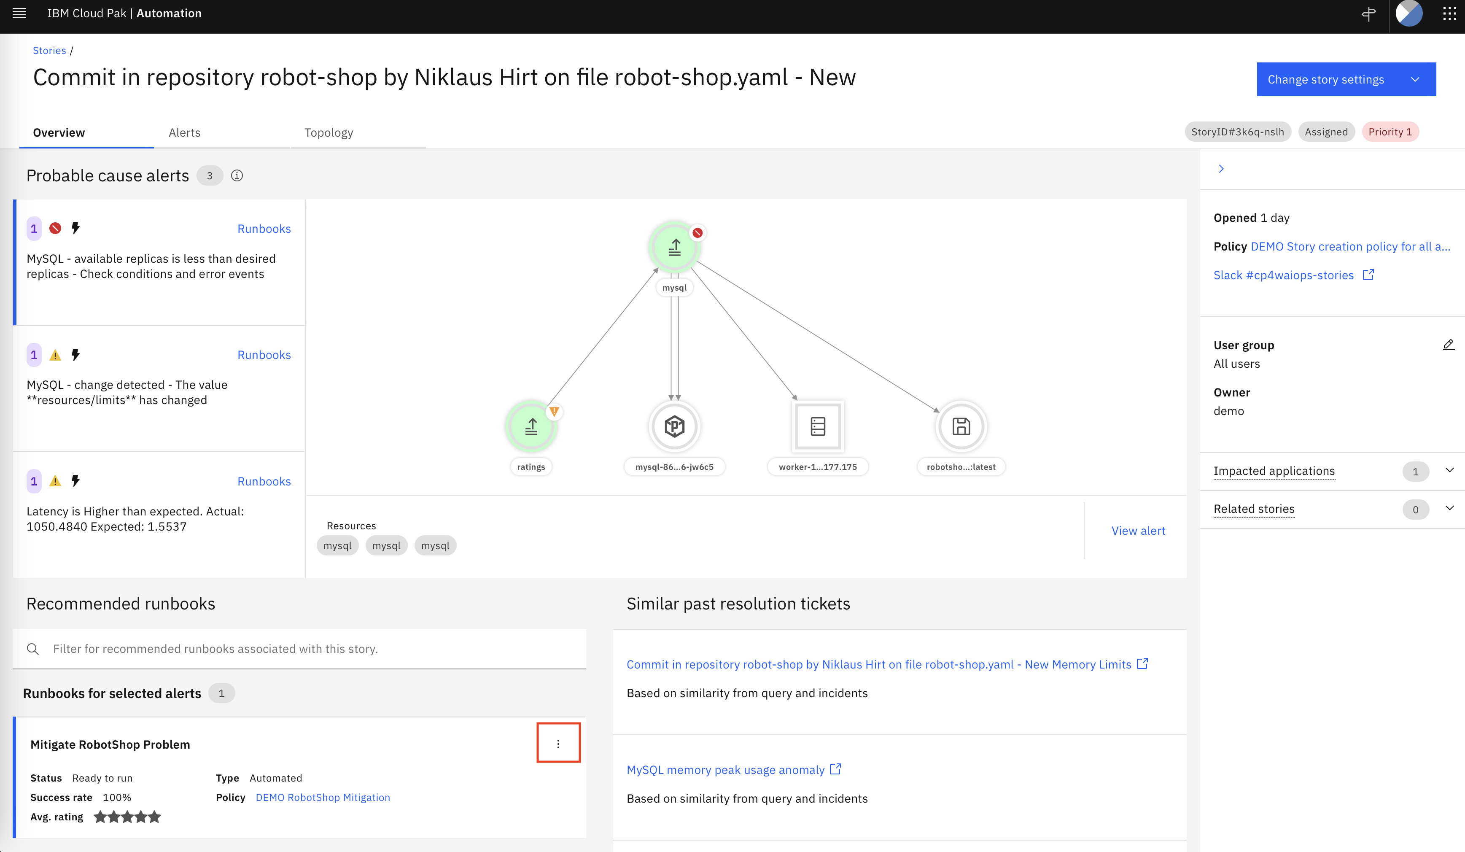Viewport: 1465px width, 852px height.
Task: Click the Priority 1 tag
Action: coord(1390,132)
